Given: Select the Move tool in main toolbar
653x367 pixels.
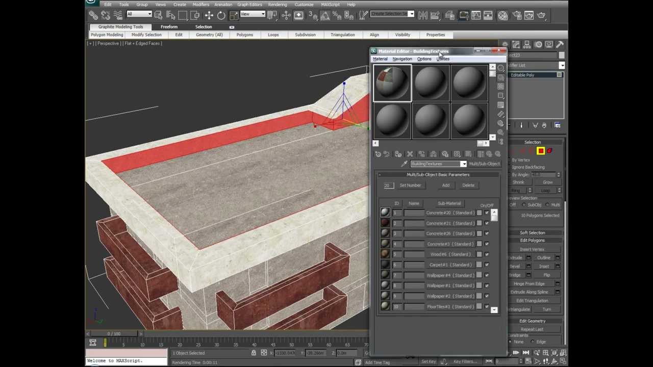Looking at the screenshot, I should 209,15.
